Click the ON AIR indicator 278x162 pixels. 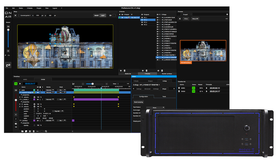8,15
